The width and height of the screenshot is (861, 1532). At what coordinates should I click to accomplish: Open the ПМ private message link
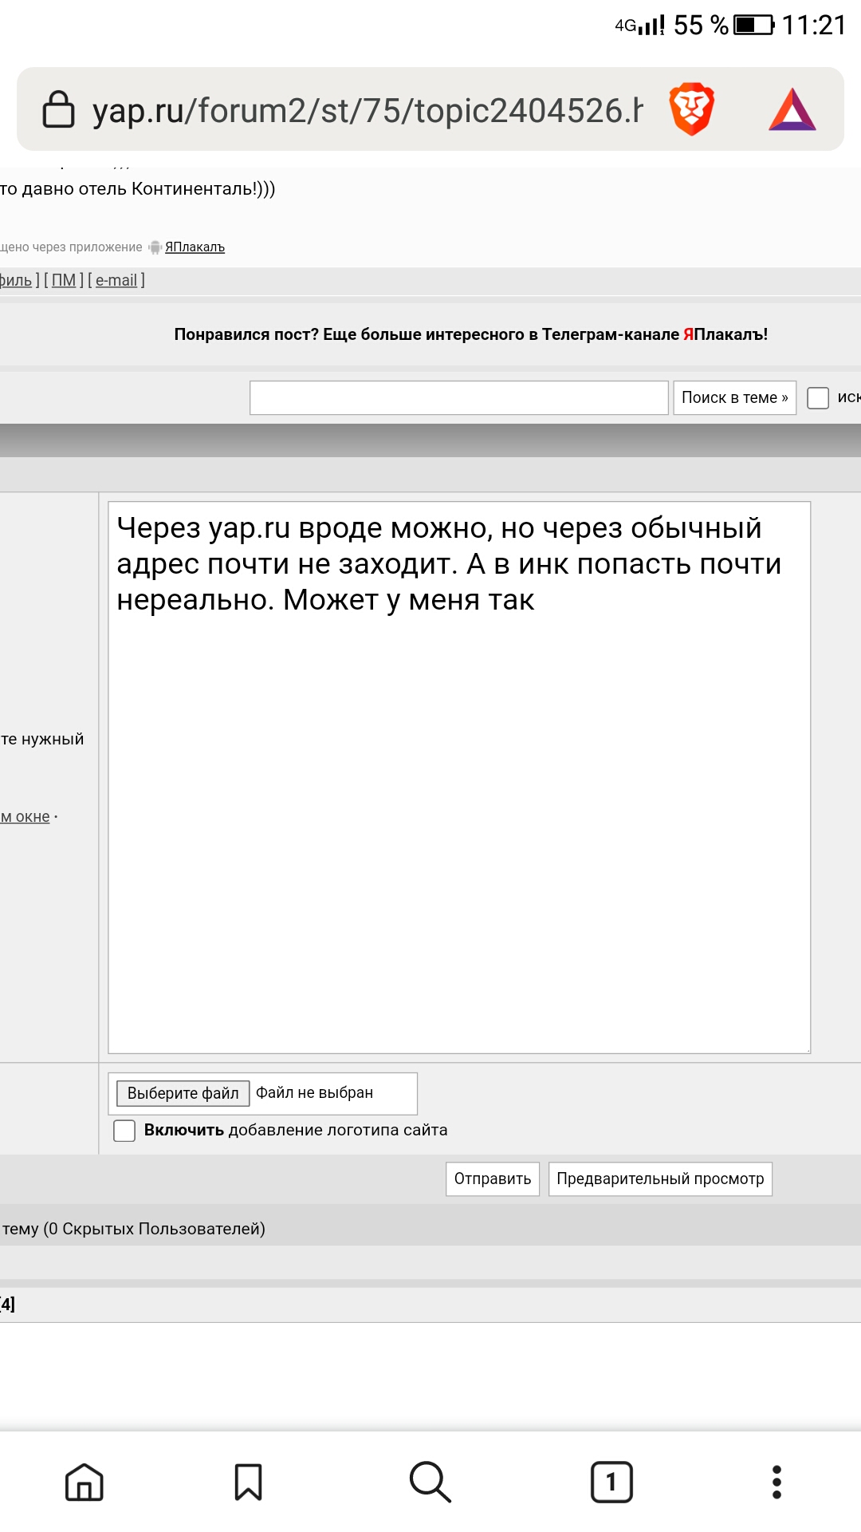[x=64, y=280]
